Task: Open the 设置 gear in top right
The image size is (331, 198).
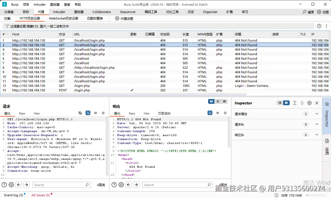Action: pos(319,12)
